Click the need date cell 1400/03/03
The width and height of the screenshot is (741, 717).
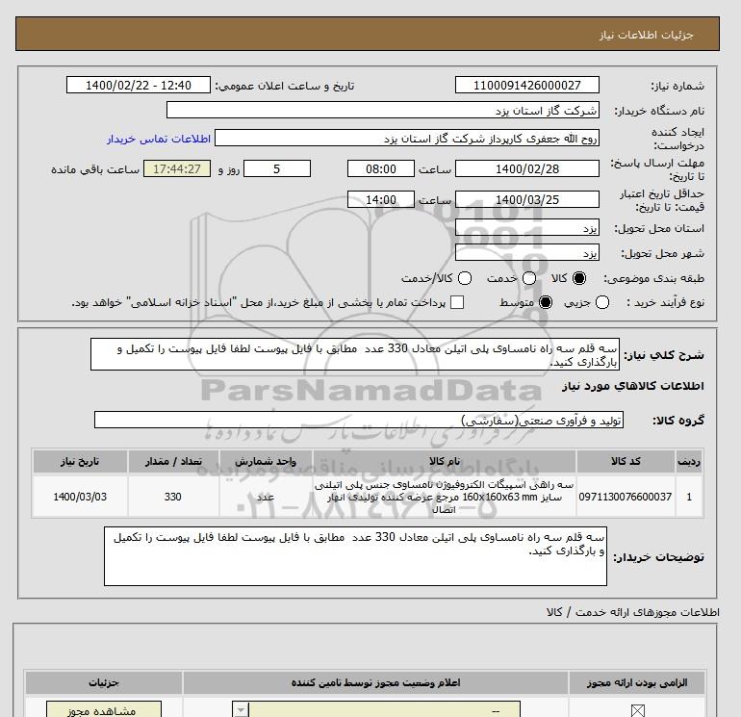point(80,497)
